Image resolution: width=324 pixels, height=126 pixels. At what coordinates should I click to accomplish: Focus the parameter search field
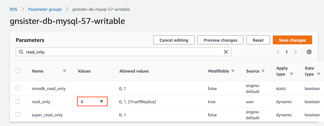122,52
